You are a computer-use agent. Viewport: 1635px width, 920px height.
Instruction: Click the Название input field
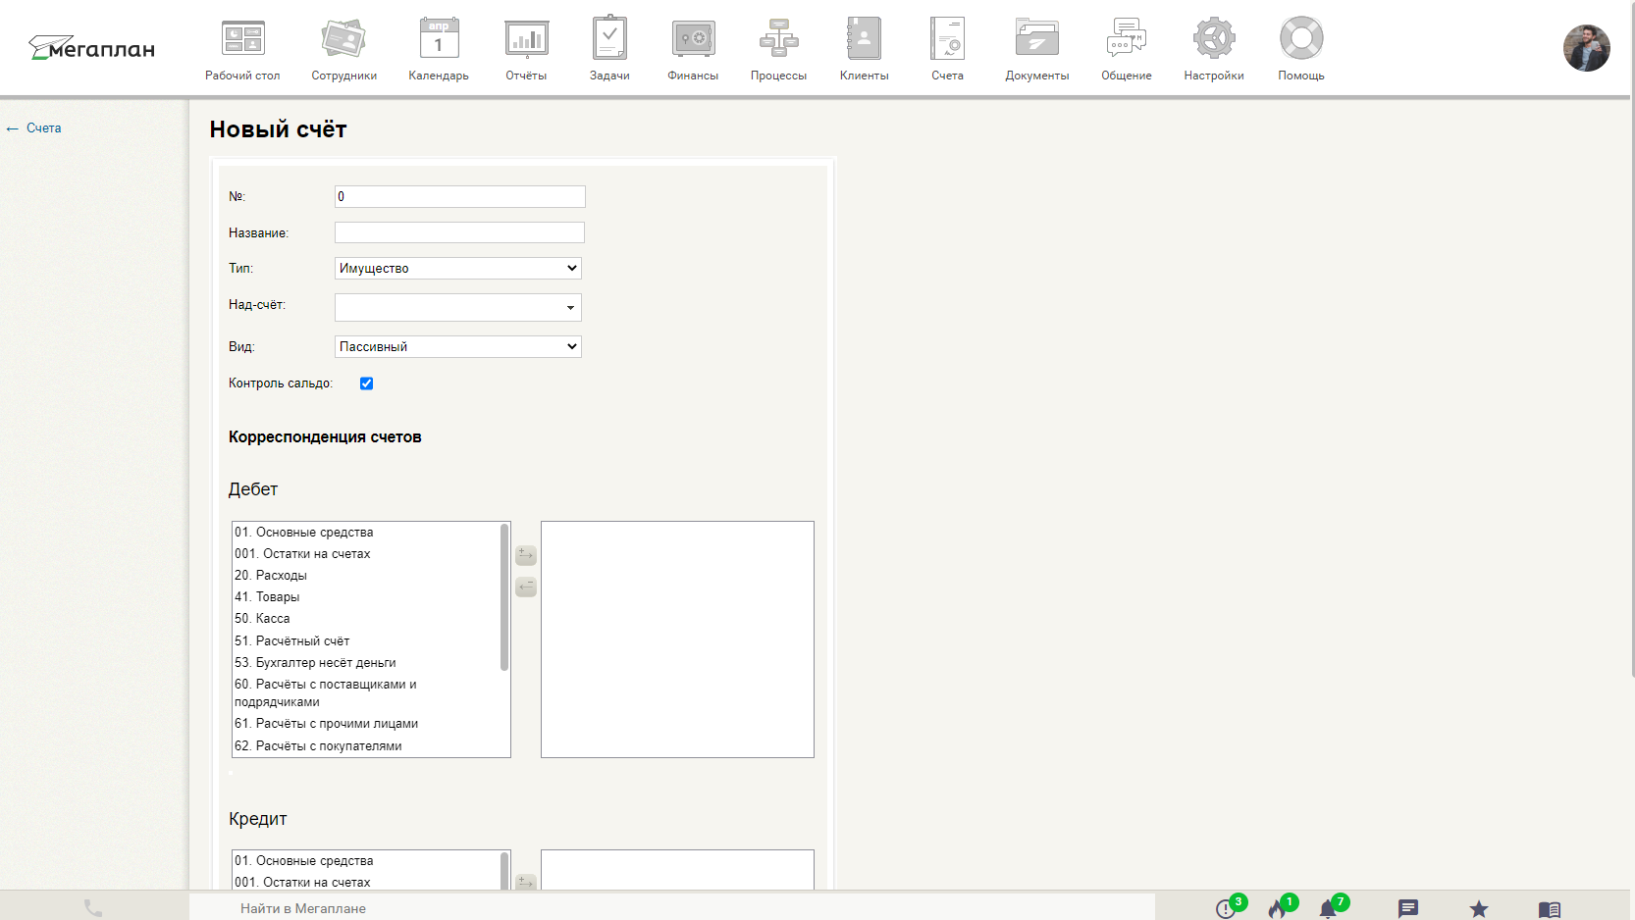pos(459,232)
